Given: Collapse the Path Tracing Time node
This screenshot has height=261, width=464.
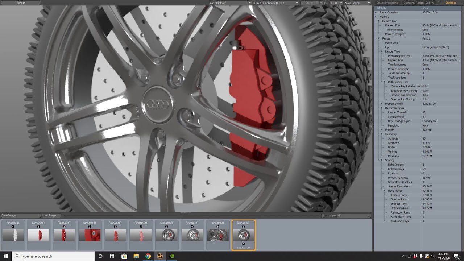Looking at the screenshot, I should pos(384,82).
